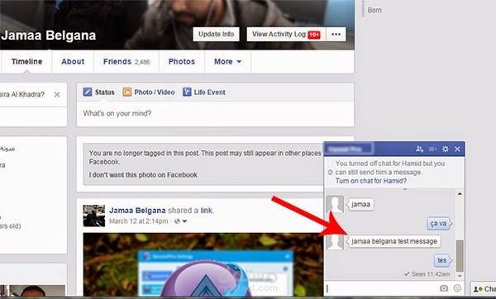Click the What's on your mind field
Screen dimensions: 496x299
[215, 114]
